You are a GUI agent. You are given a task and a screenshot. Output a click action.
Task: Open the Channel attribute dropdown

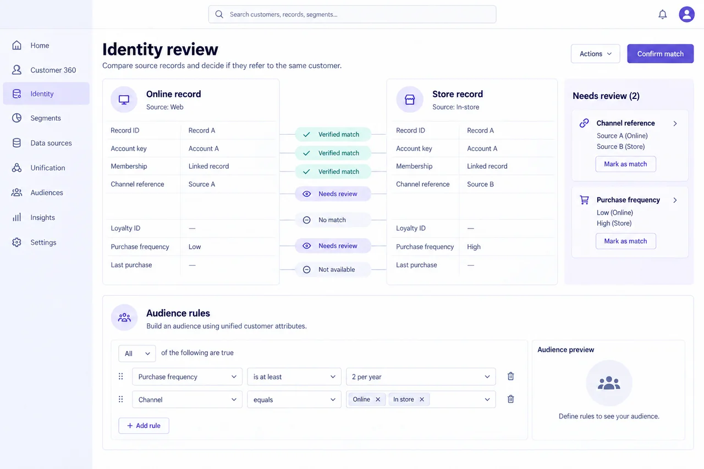pyautogui.click(x=187, y=400)
